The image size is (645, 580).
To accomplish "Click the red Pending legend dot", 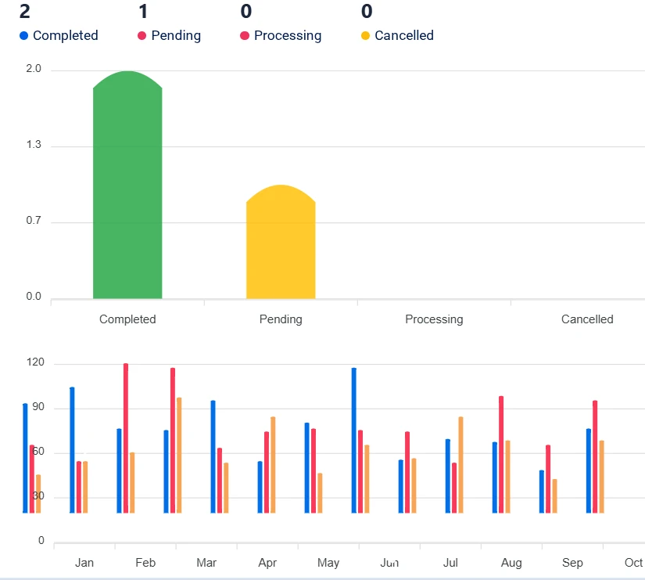I will [142, 36].
